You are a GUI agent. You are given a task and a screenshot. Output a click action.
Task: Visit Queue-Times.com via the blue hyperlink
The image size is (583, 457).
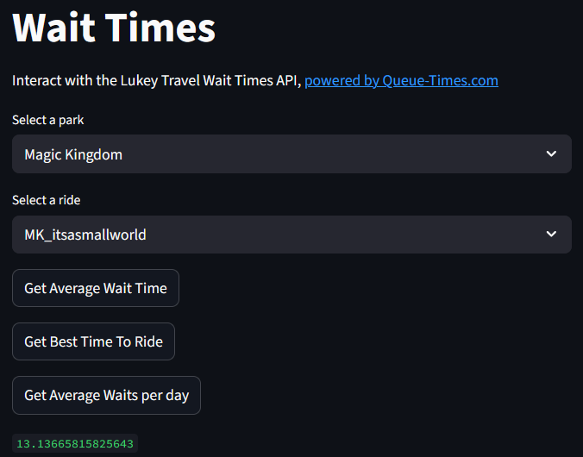click(401, 81)
